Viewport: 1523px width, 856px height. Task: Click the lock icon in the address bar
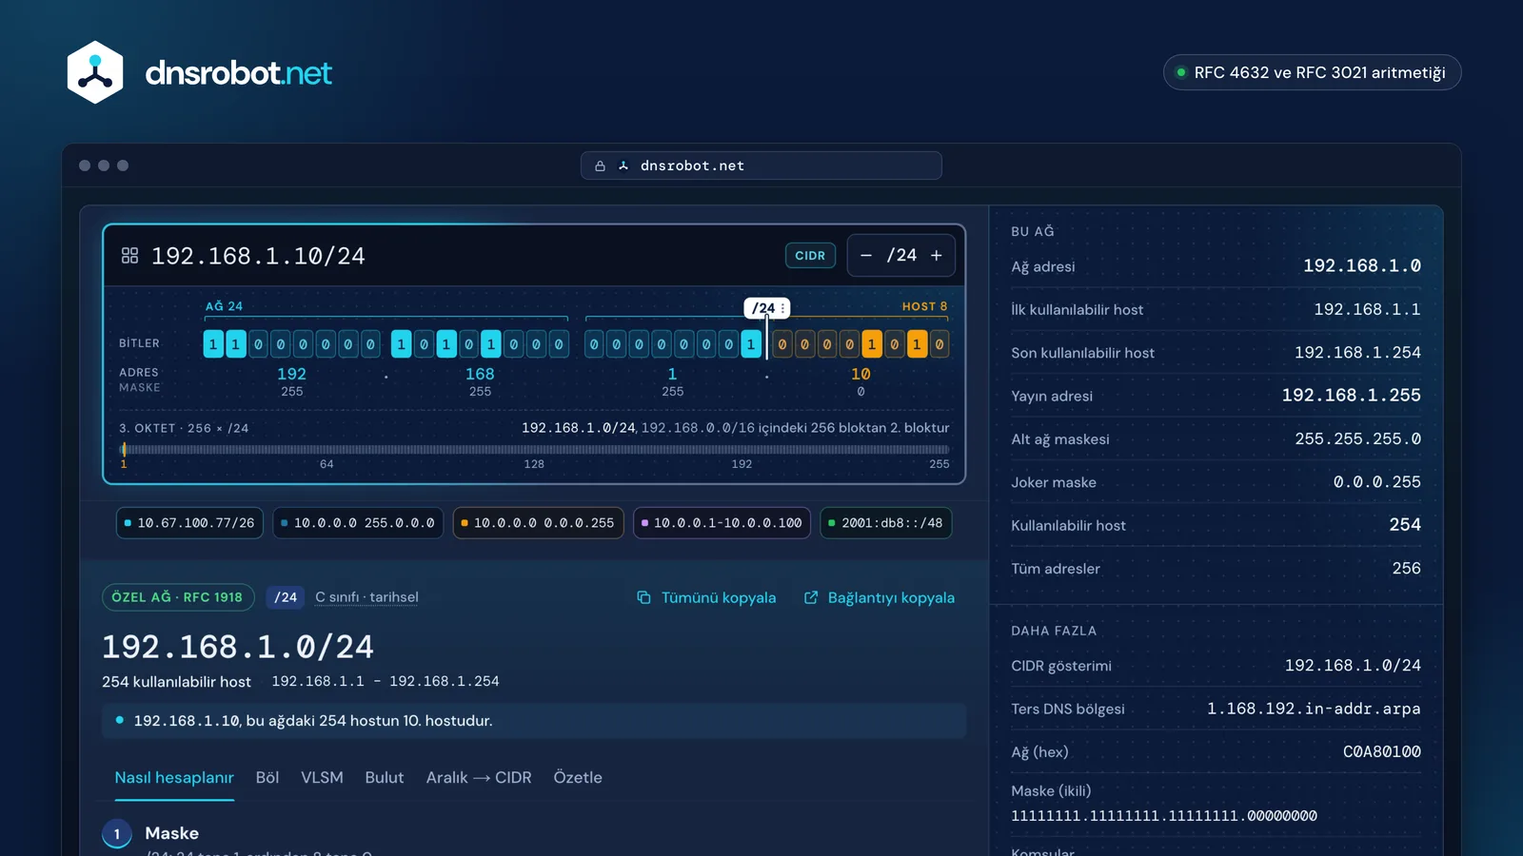tap(600, 165)
